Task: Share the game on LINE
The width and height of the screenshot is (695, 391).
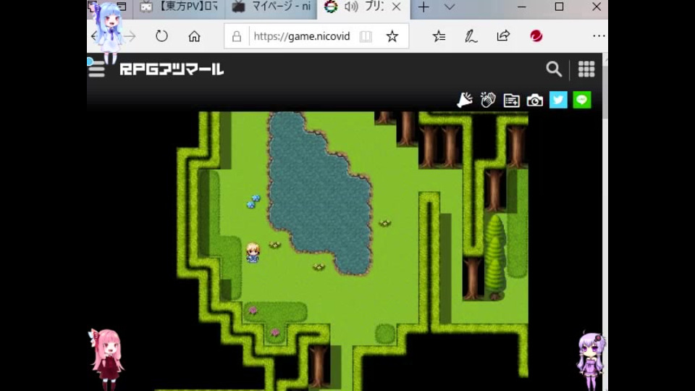Action: 582,100
